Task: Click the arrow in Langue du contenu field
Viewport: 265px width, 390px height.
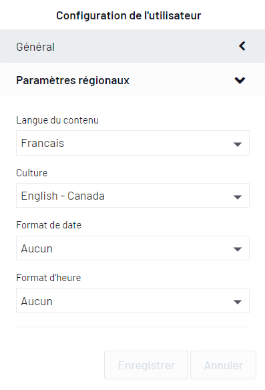Action: pos(238,144)
